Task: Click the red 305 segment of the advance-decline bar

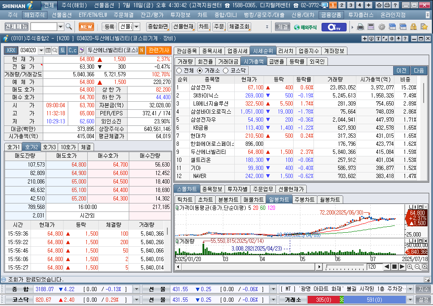Action: point(323,300)
